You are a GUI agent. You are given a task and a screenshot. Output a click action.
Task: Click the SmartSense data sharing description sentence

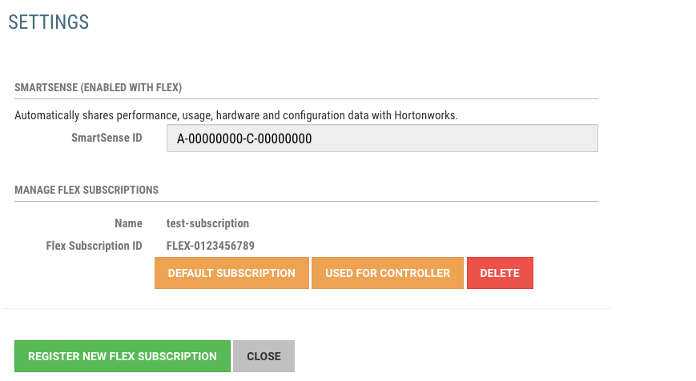coord(236,115)
